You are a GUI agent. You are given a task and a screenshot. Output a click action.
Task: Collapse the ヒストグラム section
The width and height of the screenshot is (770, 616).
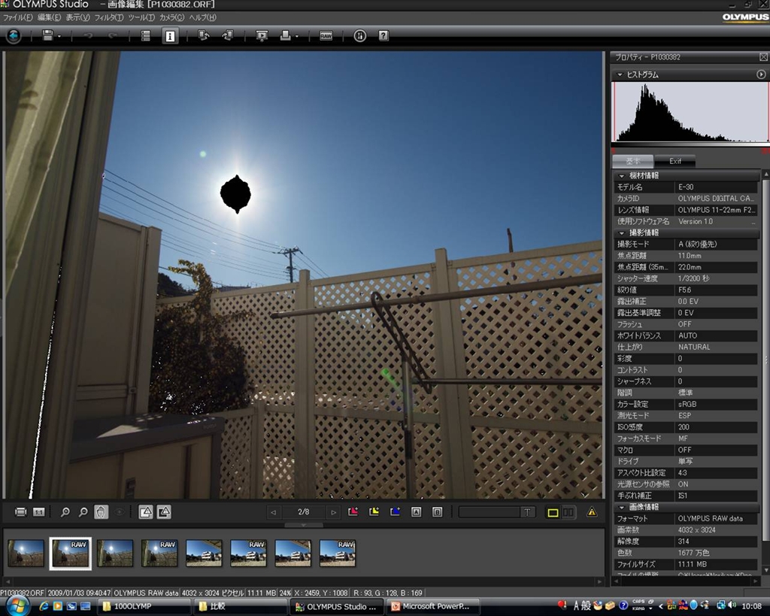620,74
